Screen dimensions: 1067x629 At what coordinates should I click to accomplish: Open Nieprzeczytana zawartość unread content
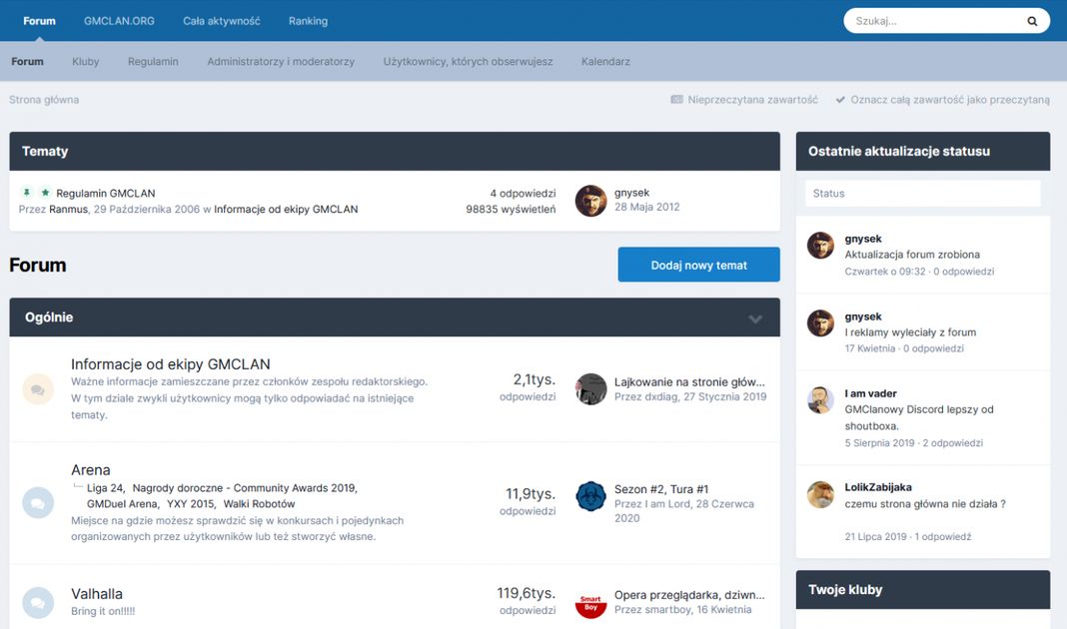tap(744, 100)
